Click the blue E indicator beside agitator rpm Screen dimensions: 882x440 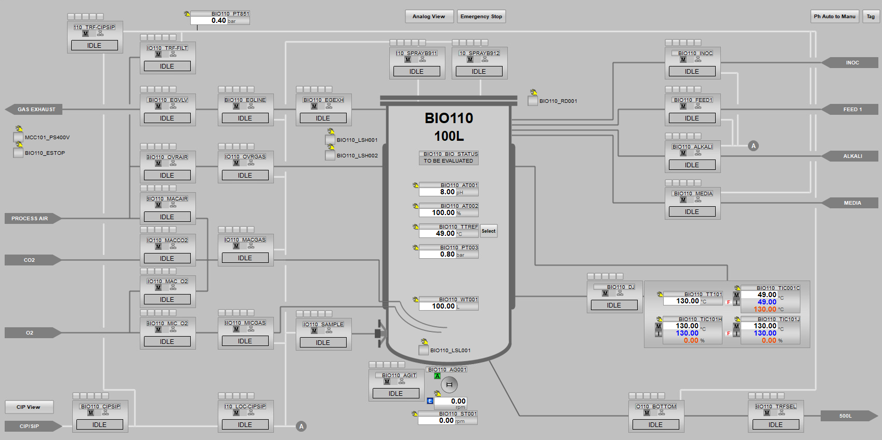[430, 401]
